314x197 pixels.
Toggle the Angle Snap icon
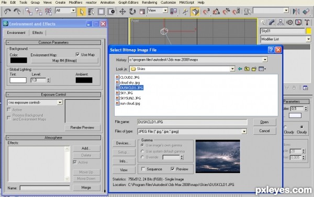click(x=216, y=11)
